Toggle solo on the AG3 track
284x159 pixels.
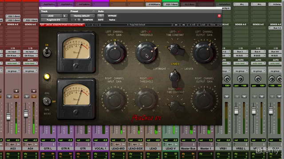click(9, 96)
